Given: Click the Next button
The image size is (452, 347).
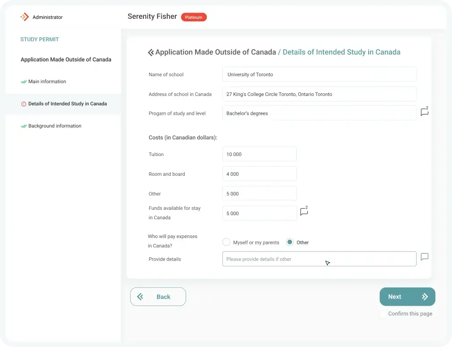Looking at the screenshot, I should coord(407,297).
